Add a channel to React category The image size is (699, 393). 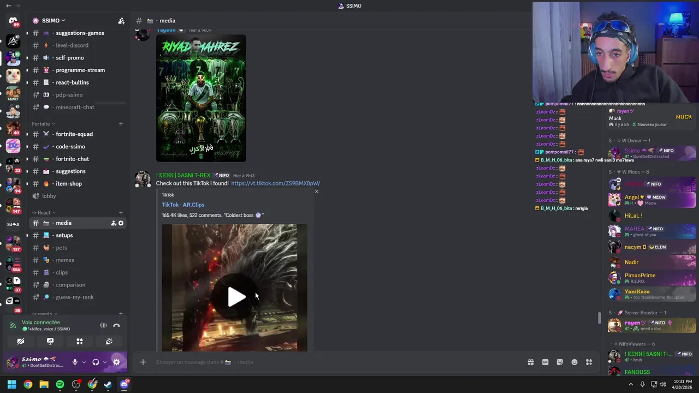click(x=121, y=213)
